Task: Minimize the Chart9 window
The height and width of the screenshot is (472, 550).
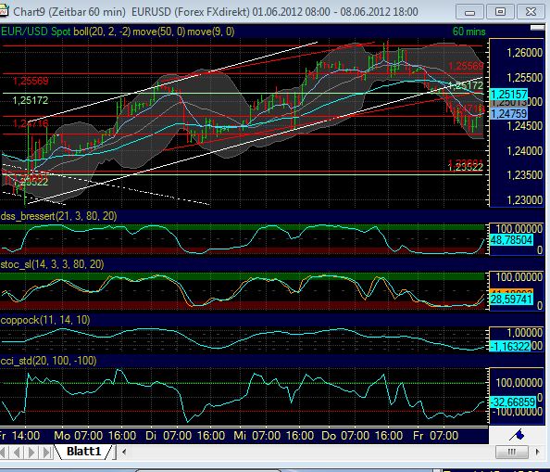Action: click(469, 12)
